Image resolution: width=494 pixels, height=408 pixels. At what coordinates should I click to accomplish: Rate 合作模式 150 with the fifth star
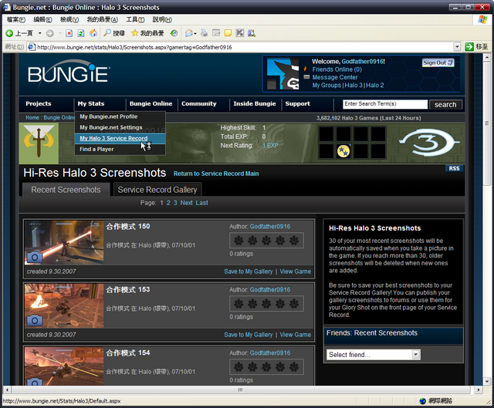coord(294,241)
